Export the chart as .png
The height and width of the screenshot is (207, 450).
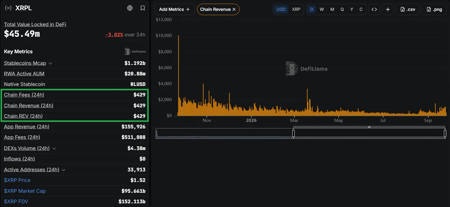[x=434, y=9]
